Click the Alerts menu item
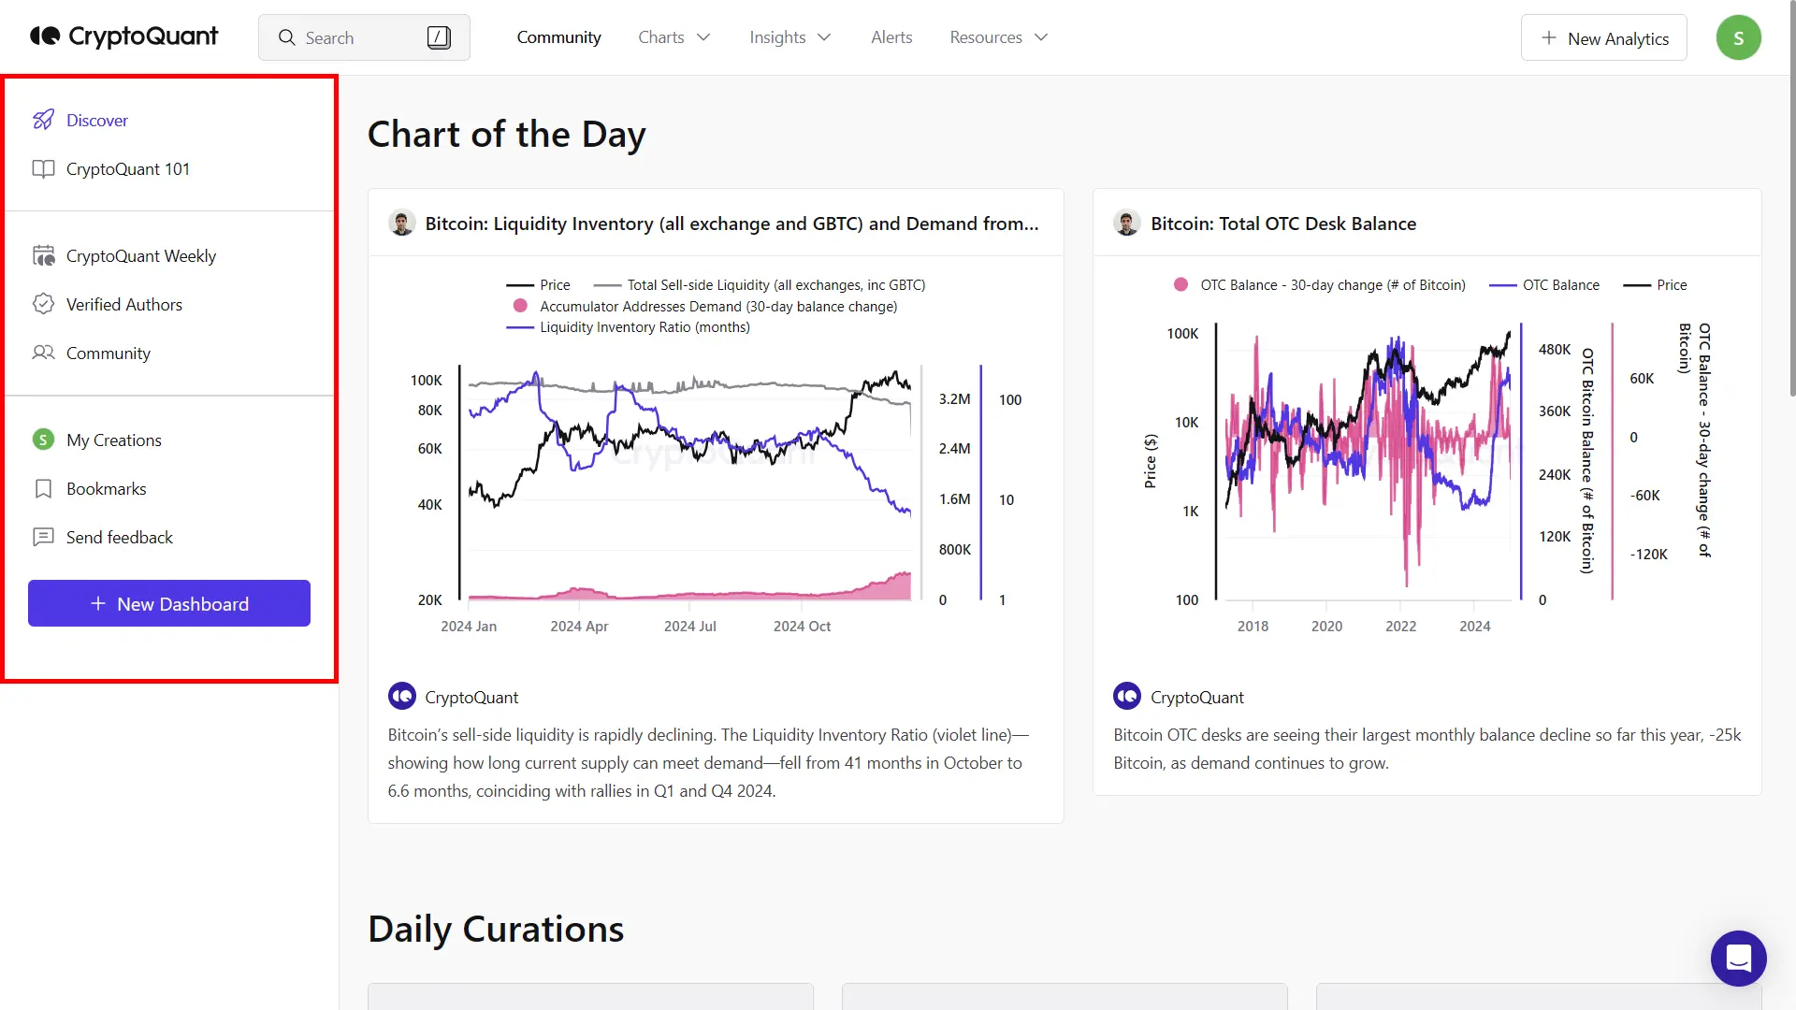The height and width of the screenshot is (1010, 1796). pos(891,37)
